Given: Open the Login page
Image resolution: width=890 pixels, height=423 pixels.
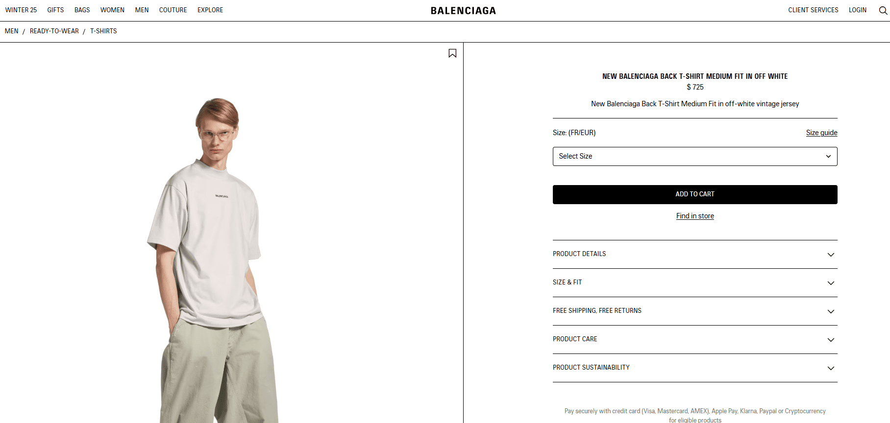Looking at the screenshot, I should pos(858,10).
